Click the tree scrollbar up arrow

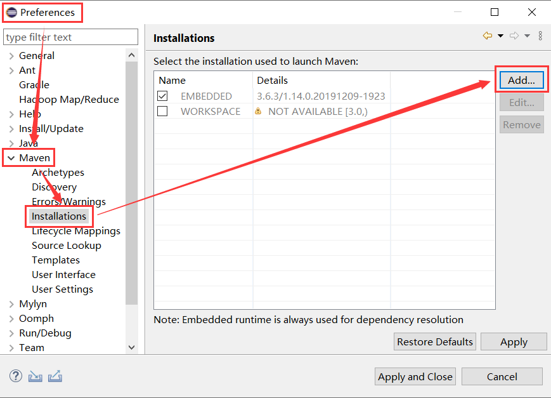pos(131,55)
